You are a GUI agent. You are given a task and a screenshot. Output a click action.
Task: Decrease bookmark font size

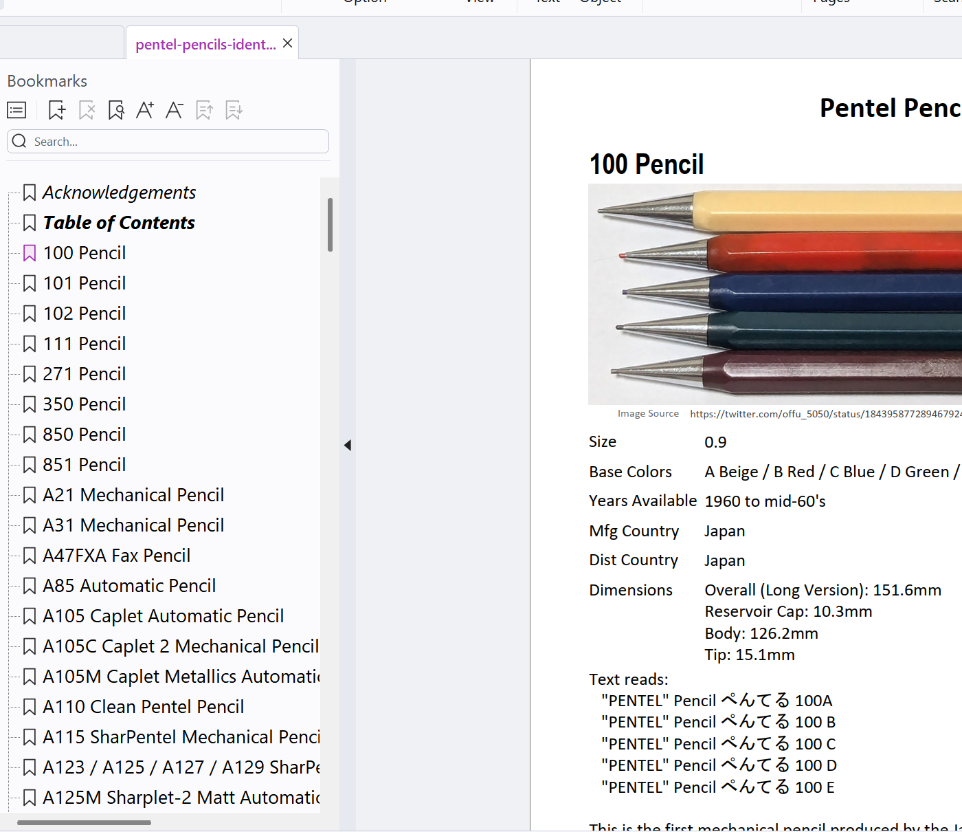point(175,110)
